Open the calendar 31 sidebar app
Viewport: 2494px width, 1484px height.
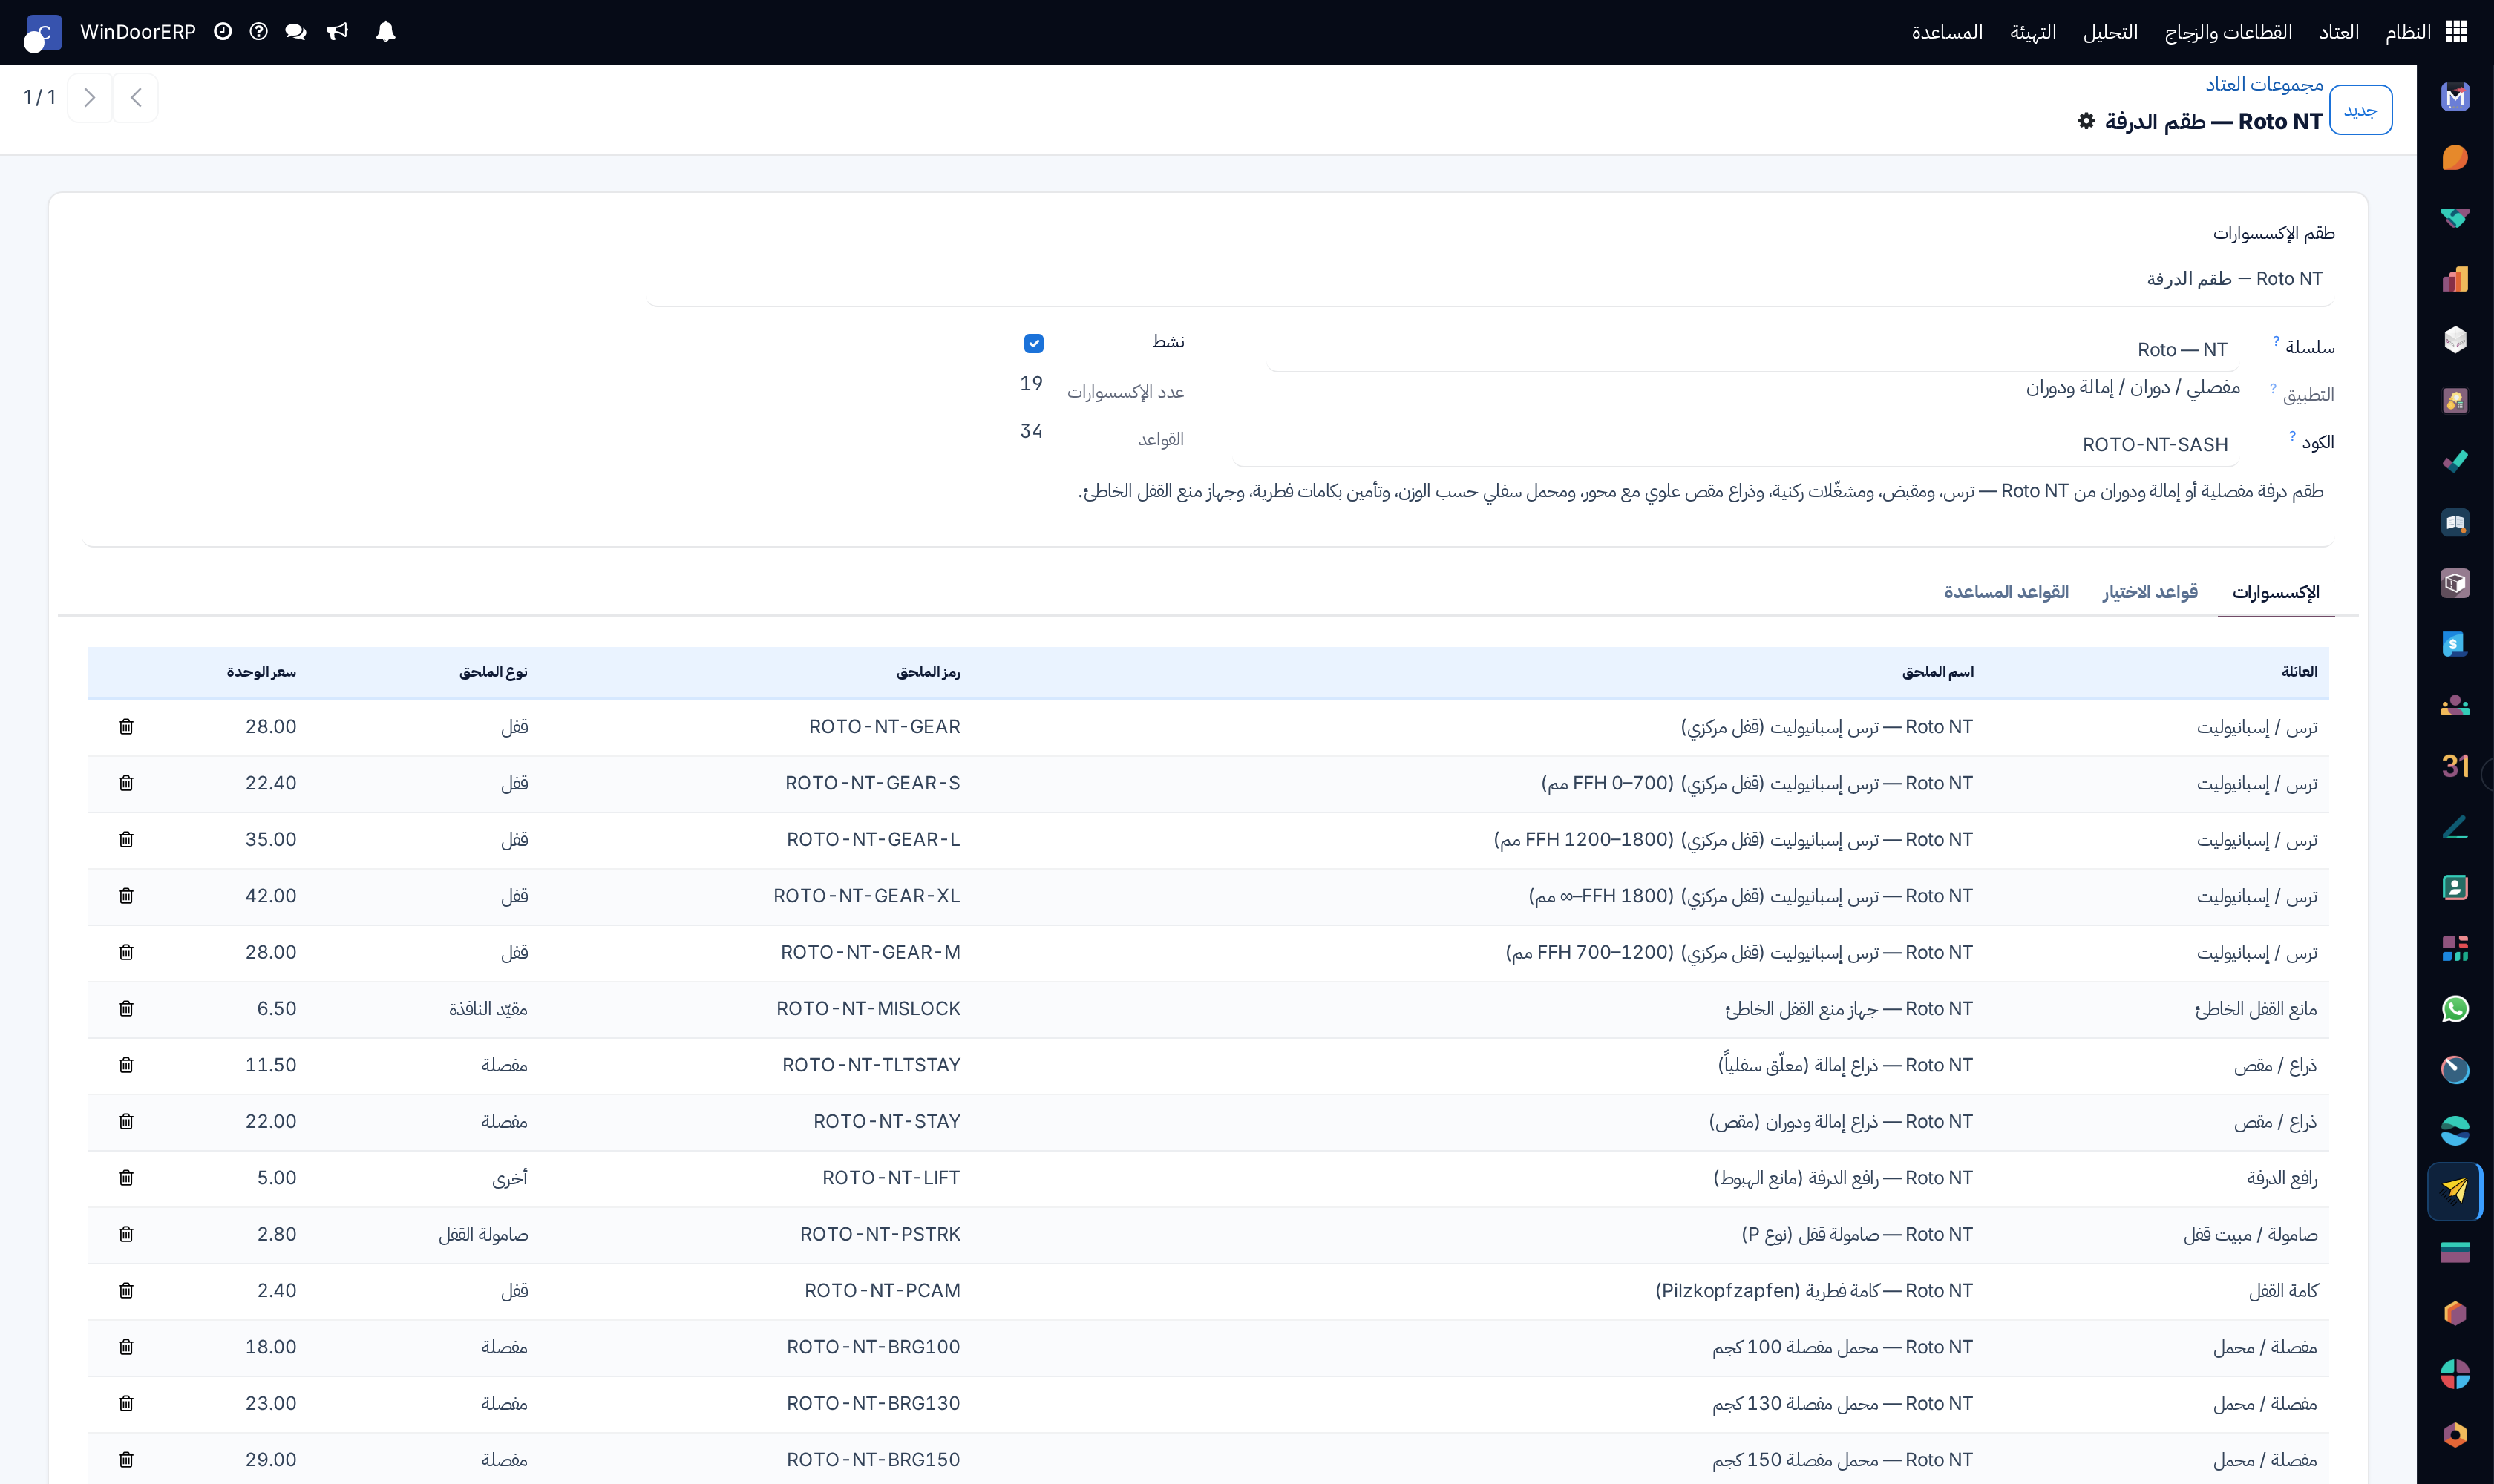pyautogui.click(x=2455, y=766)
